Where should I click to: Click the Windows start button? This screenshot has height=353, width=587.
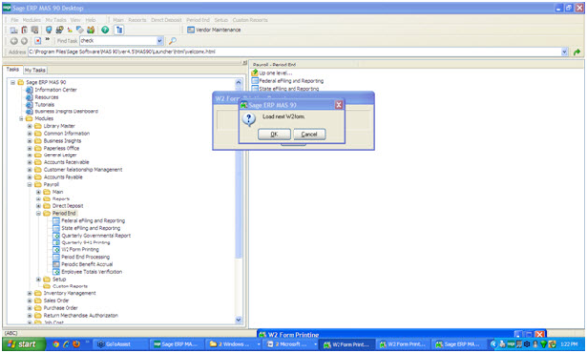23,344
